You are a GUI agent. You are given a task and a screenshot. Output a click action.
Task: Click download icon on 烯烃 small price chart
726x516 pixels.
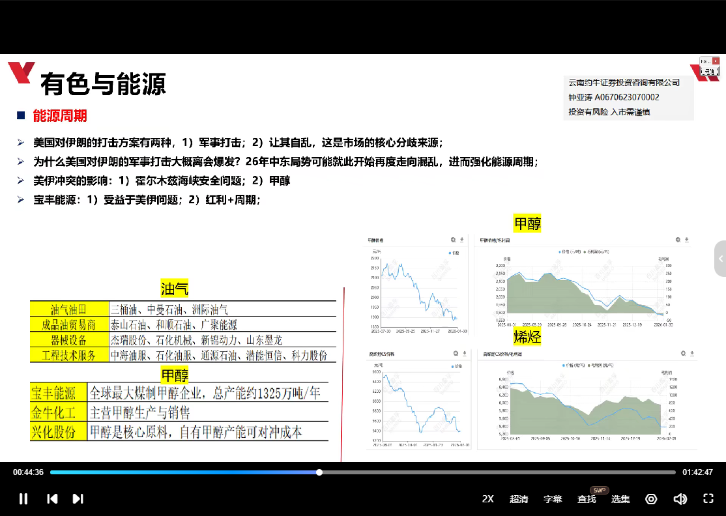tap(465, 354)
